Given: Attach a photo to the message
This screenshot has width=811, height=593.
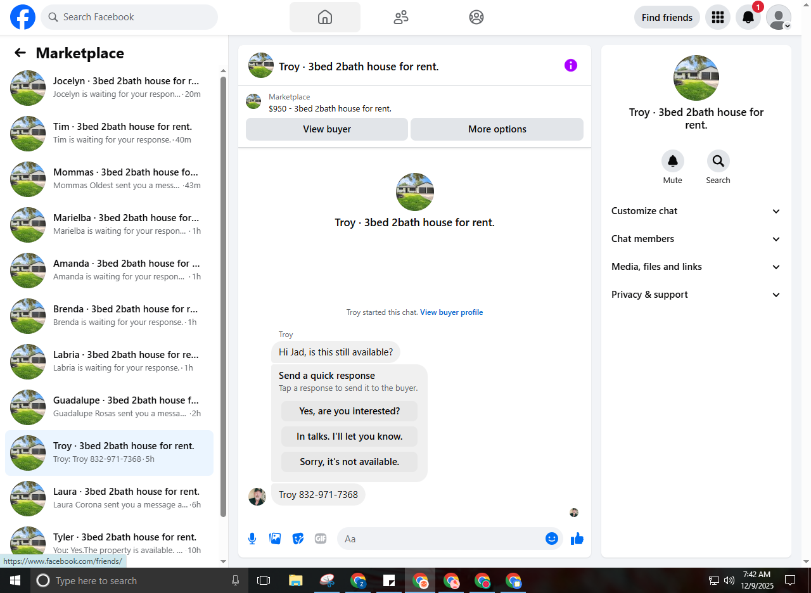Looking at the screenshot, I should tap(275, 539).
